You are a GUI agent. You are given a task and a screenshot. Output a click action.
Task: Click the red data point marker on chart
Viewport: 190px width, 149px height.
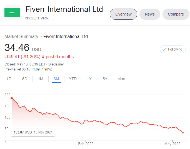tap(12, 98)
